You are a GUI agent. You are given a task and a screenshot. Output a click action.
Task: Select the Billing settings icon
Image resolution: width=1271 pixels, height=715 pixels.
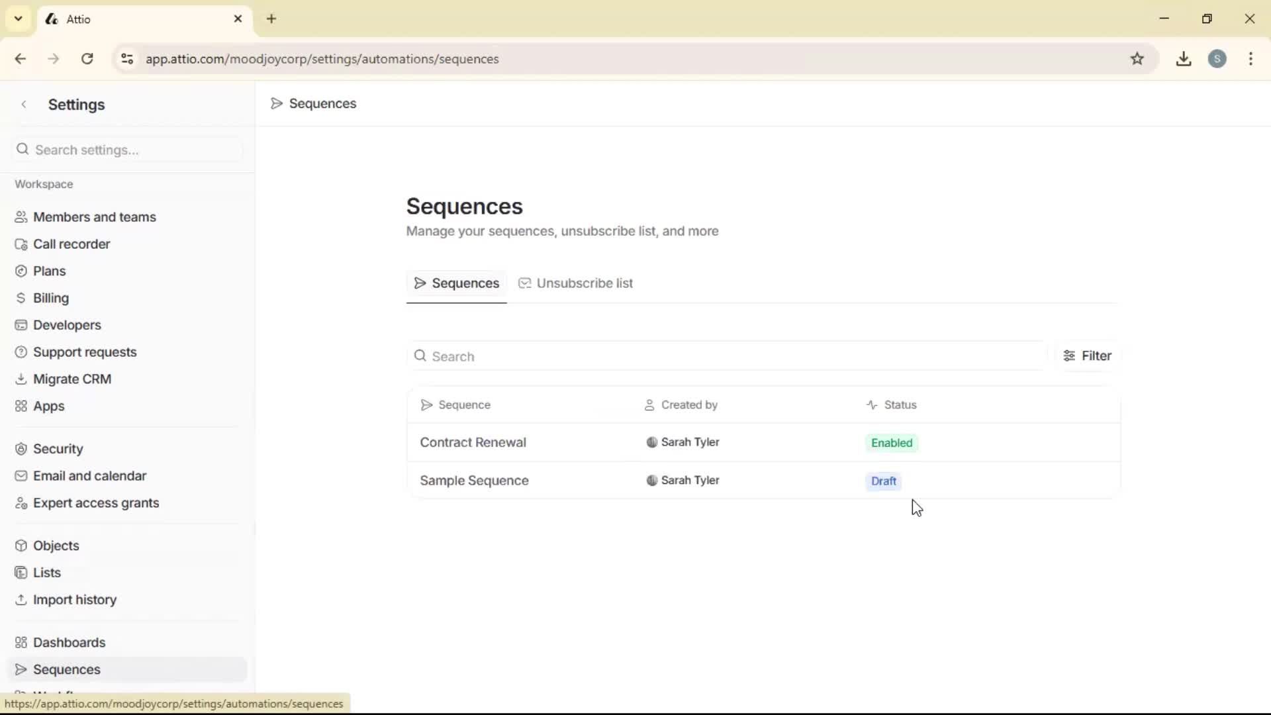(21, 297)
